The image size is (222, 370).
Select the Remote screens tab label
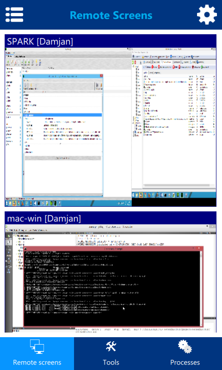37,362
